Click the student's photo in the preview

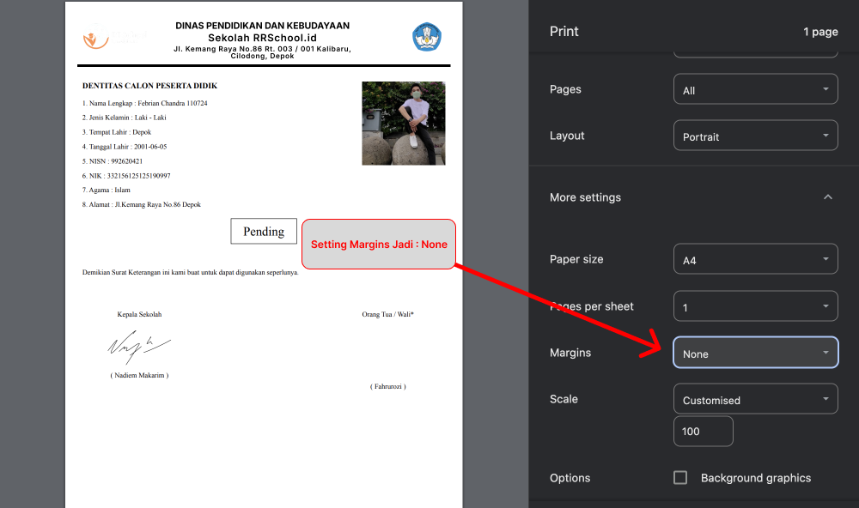[x=403, y=123]
